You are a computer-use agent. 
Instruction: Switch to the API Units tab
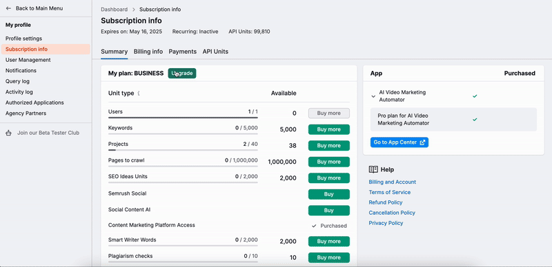(215, 52)
